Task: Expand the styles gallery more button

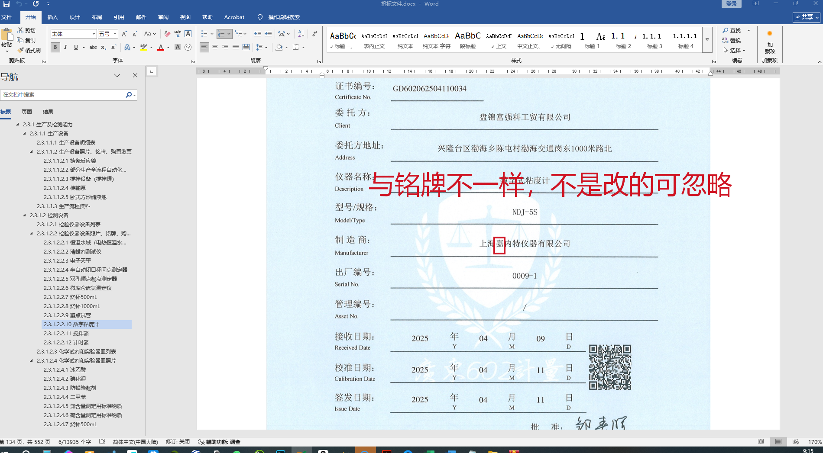Action: [707, 39]
